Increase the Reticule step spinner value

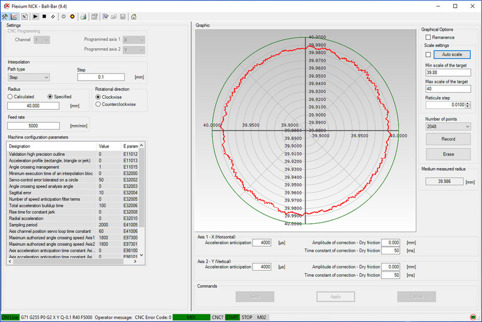[x=468, y=103]
